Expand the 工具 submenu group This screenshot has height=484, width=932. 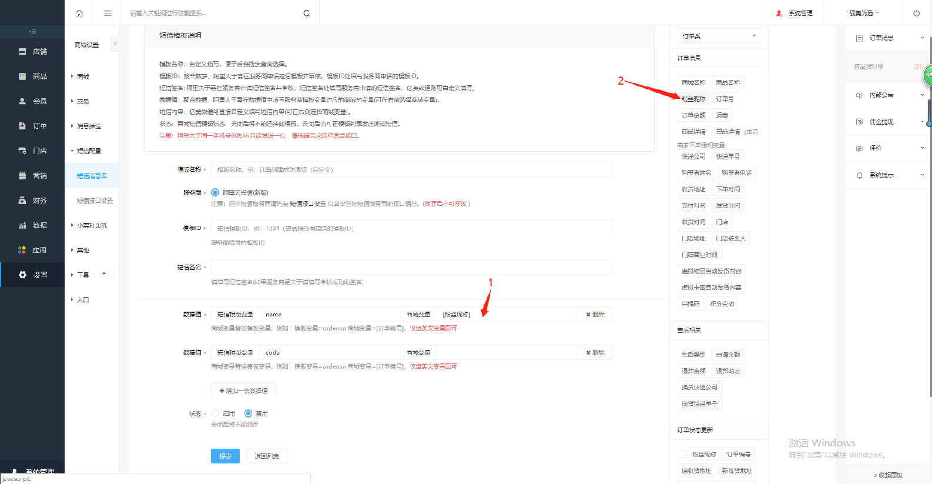(80, 275)
